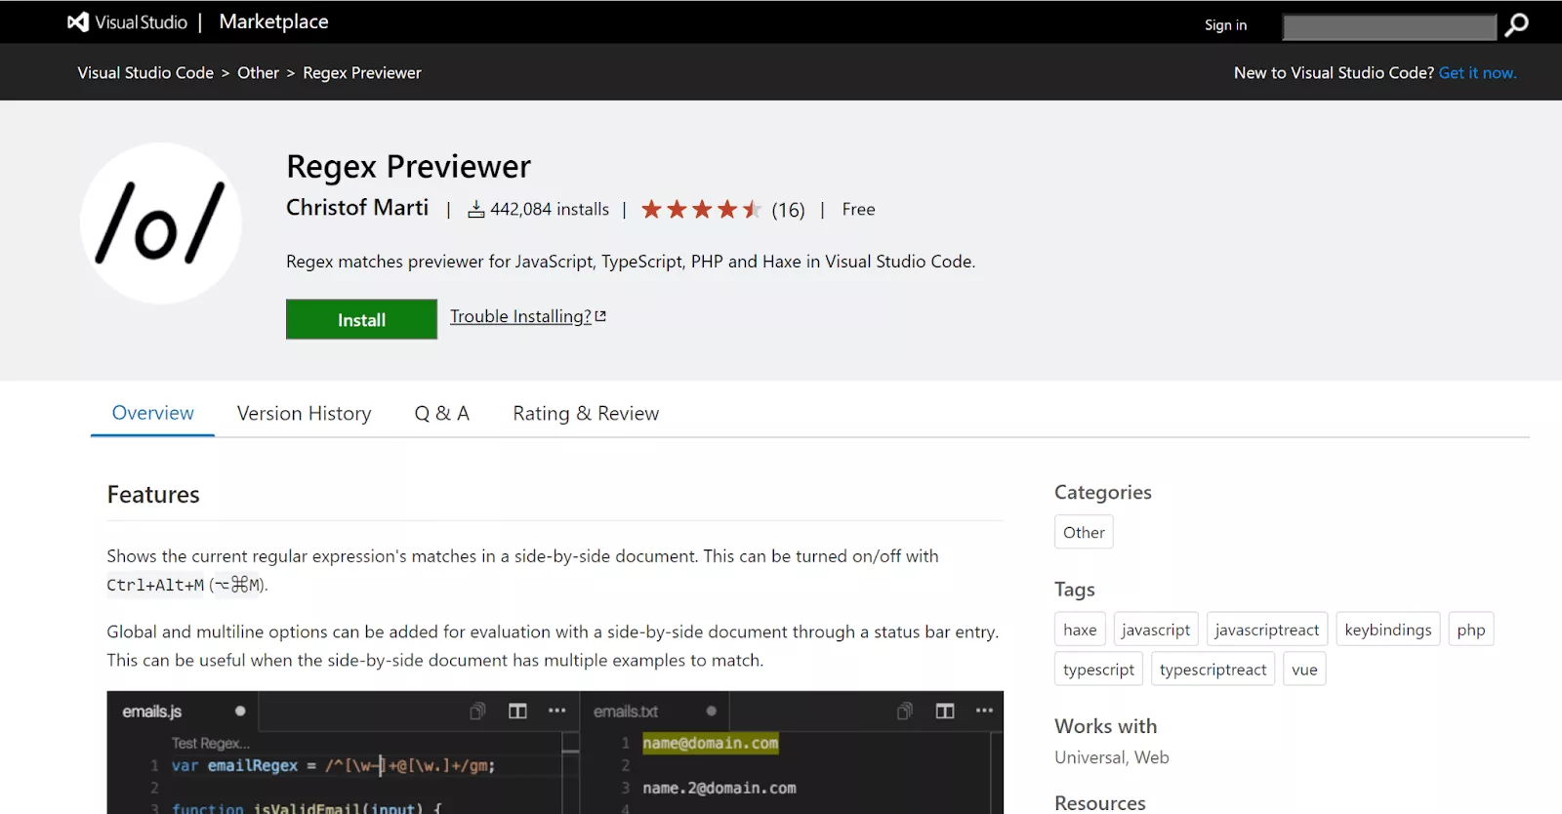Click the split editor icon in emails.txt pane
The image size is (1562, 814).
click(945, 711)
